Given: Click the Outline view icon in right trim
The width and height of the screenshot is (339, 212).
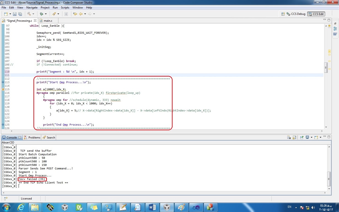Looking at the screenshot, I should pos(335,28).
